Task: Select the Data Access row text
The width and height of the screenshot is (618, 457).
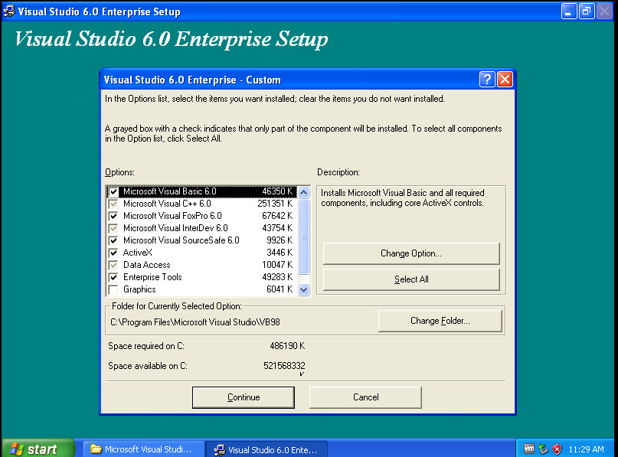Action: (x=146, y=265)
